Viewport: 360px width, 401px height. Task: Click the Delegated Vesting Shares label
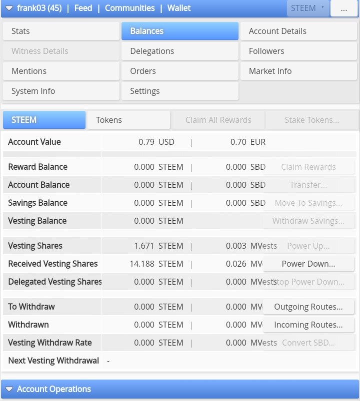click(55, 282)
